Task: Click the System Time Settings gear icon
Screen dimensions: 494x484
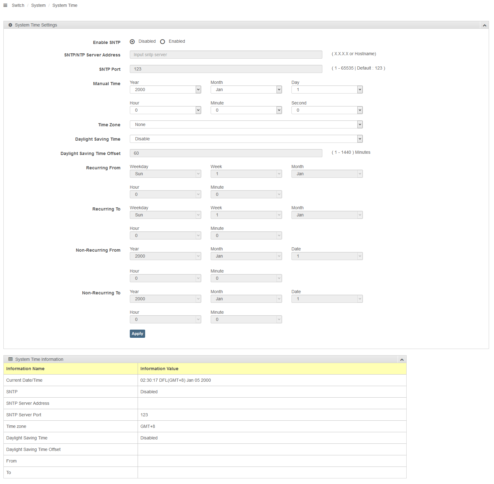Action: click(10, 25)
